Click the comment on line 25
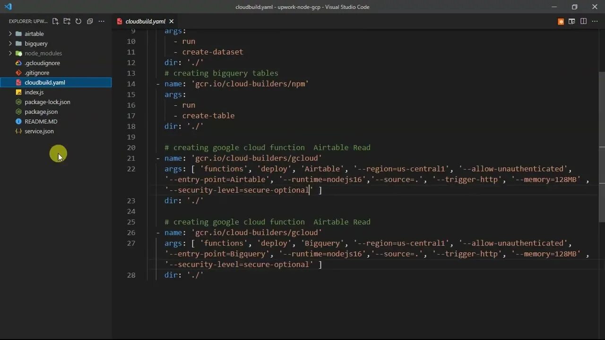Viewport: 605px width, 340px height. pos(268,222)
